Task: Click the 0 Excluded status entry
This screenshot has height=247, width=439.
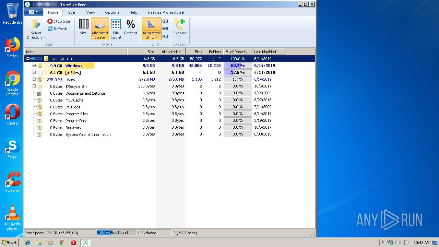Action: pos(154,233)
